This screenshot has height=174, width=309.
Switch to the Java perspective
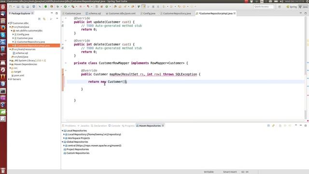[x=303, y=7]
